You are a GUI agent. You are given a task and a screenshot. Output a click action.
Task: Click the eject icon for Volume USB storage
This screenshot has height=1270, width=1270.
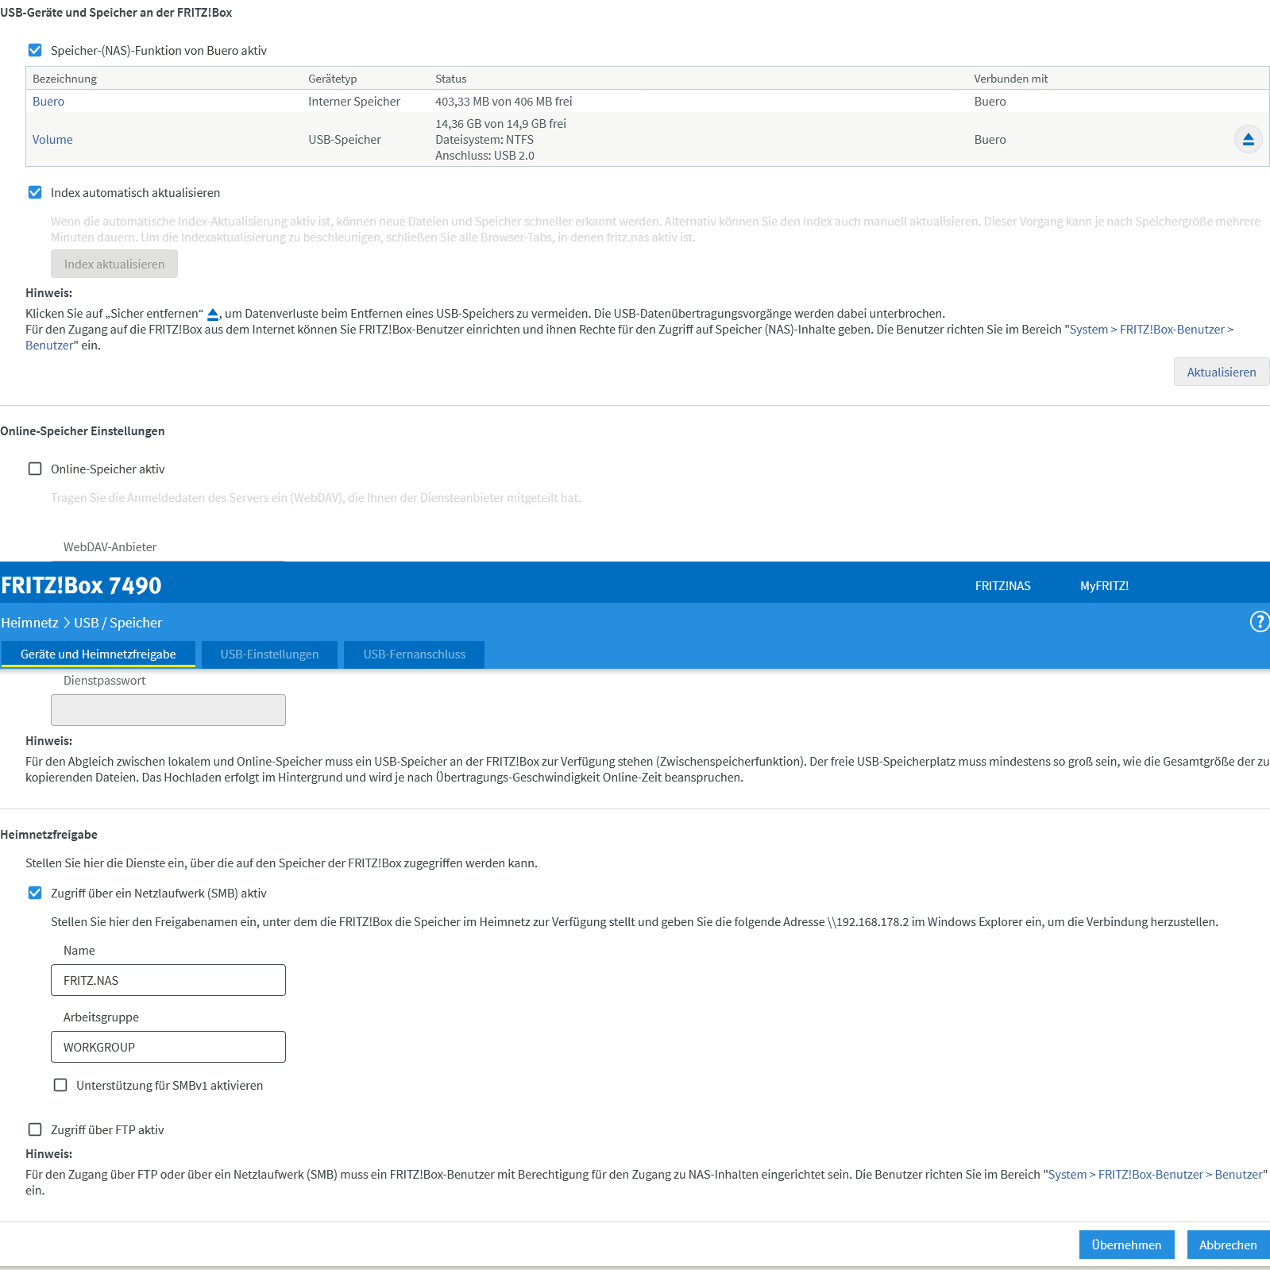(1248, 139)
